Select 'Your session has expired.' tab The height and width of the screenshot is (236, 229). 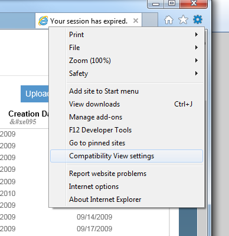pyautogui.click(x=89, y=21)
